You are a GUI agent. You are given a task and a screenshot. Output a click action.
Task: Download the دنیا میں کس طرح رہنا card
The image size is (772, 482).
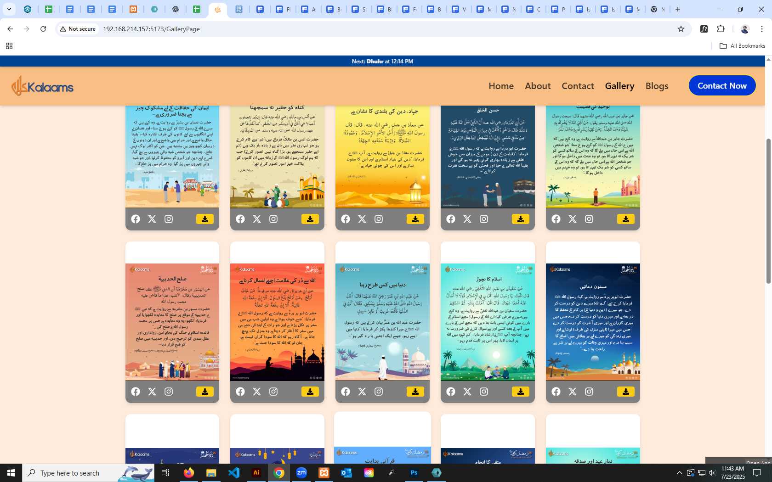415,392
